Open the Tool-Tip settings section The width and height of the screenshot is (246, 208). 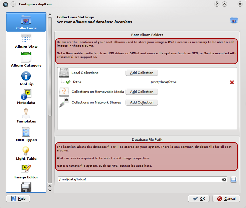click(x=26, y=79)
